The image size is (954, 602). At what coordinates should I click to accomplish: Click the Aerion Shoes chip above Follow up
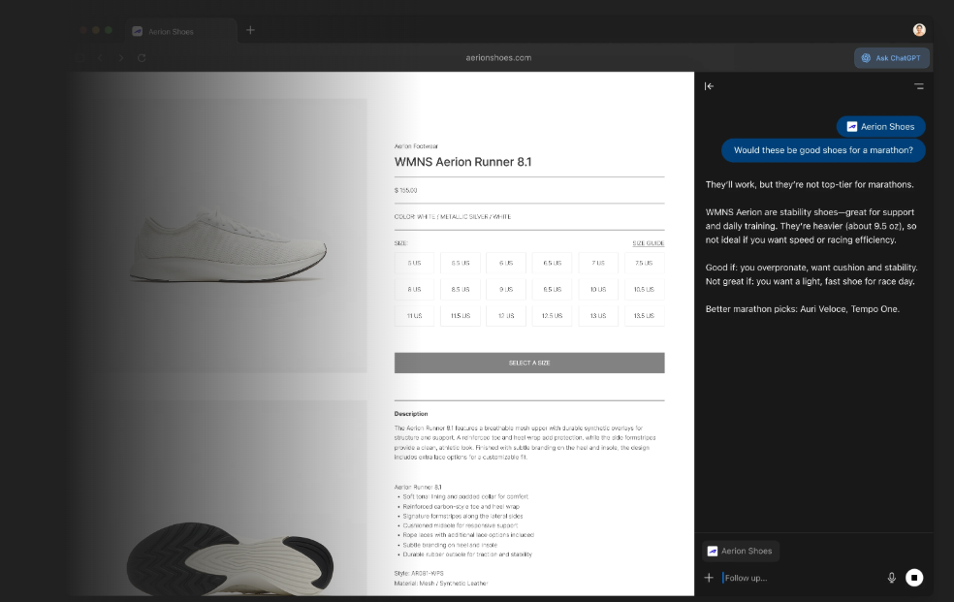pyautogui.click(x=741, y=551)
